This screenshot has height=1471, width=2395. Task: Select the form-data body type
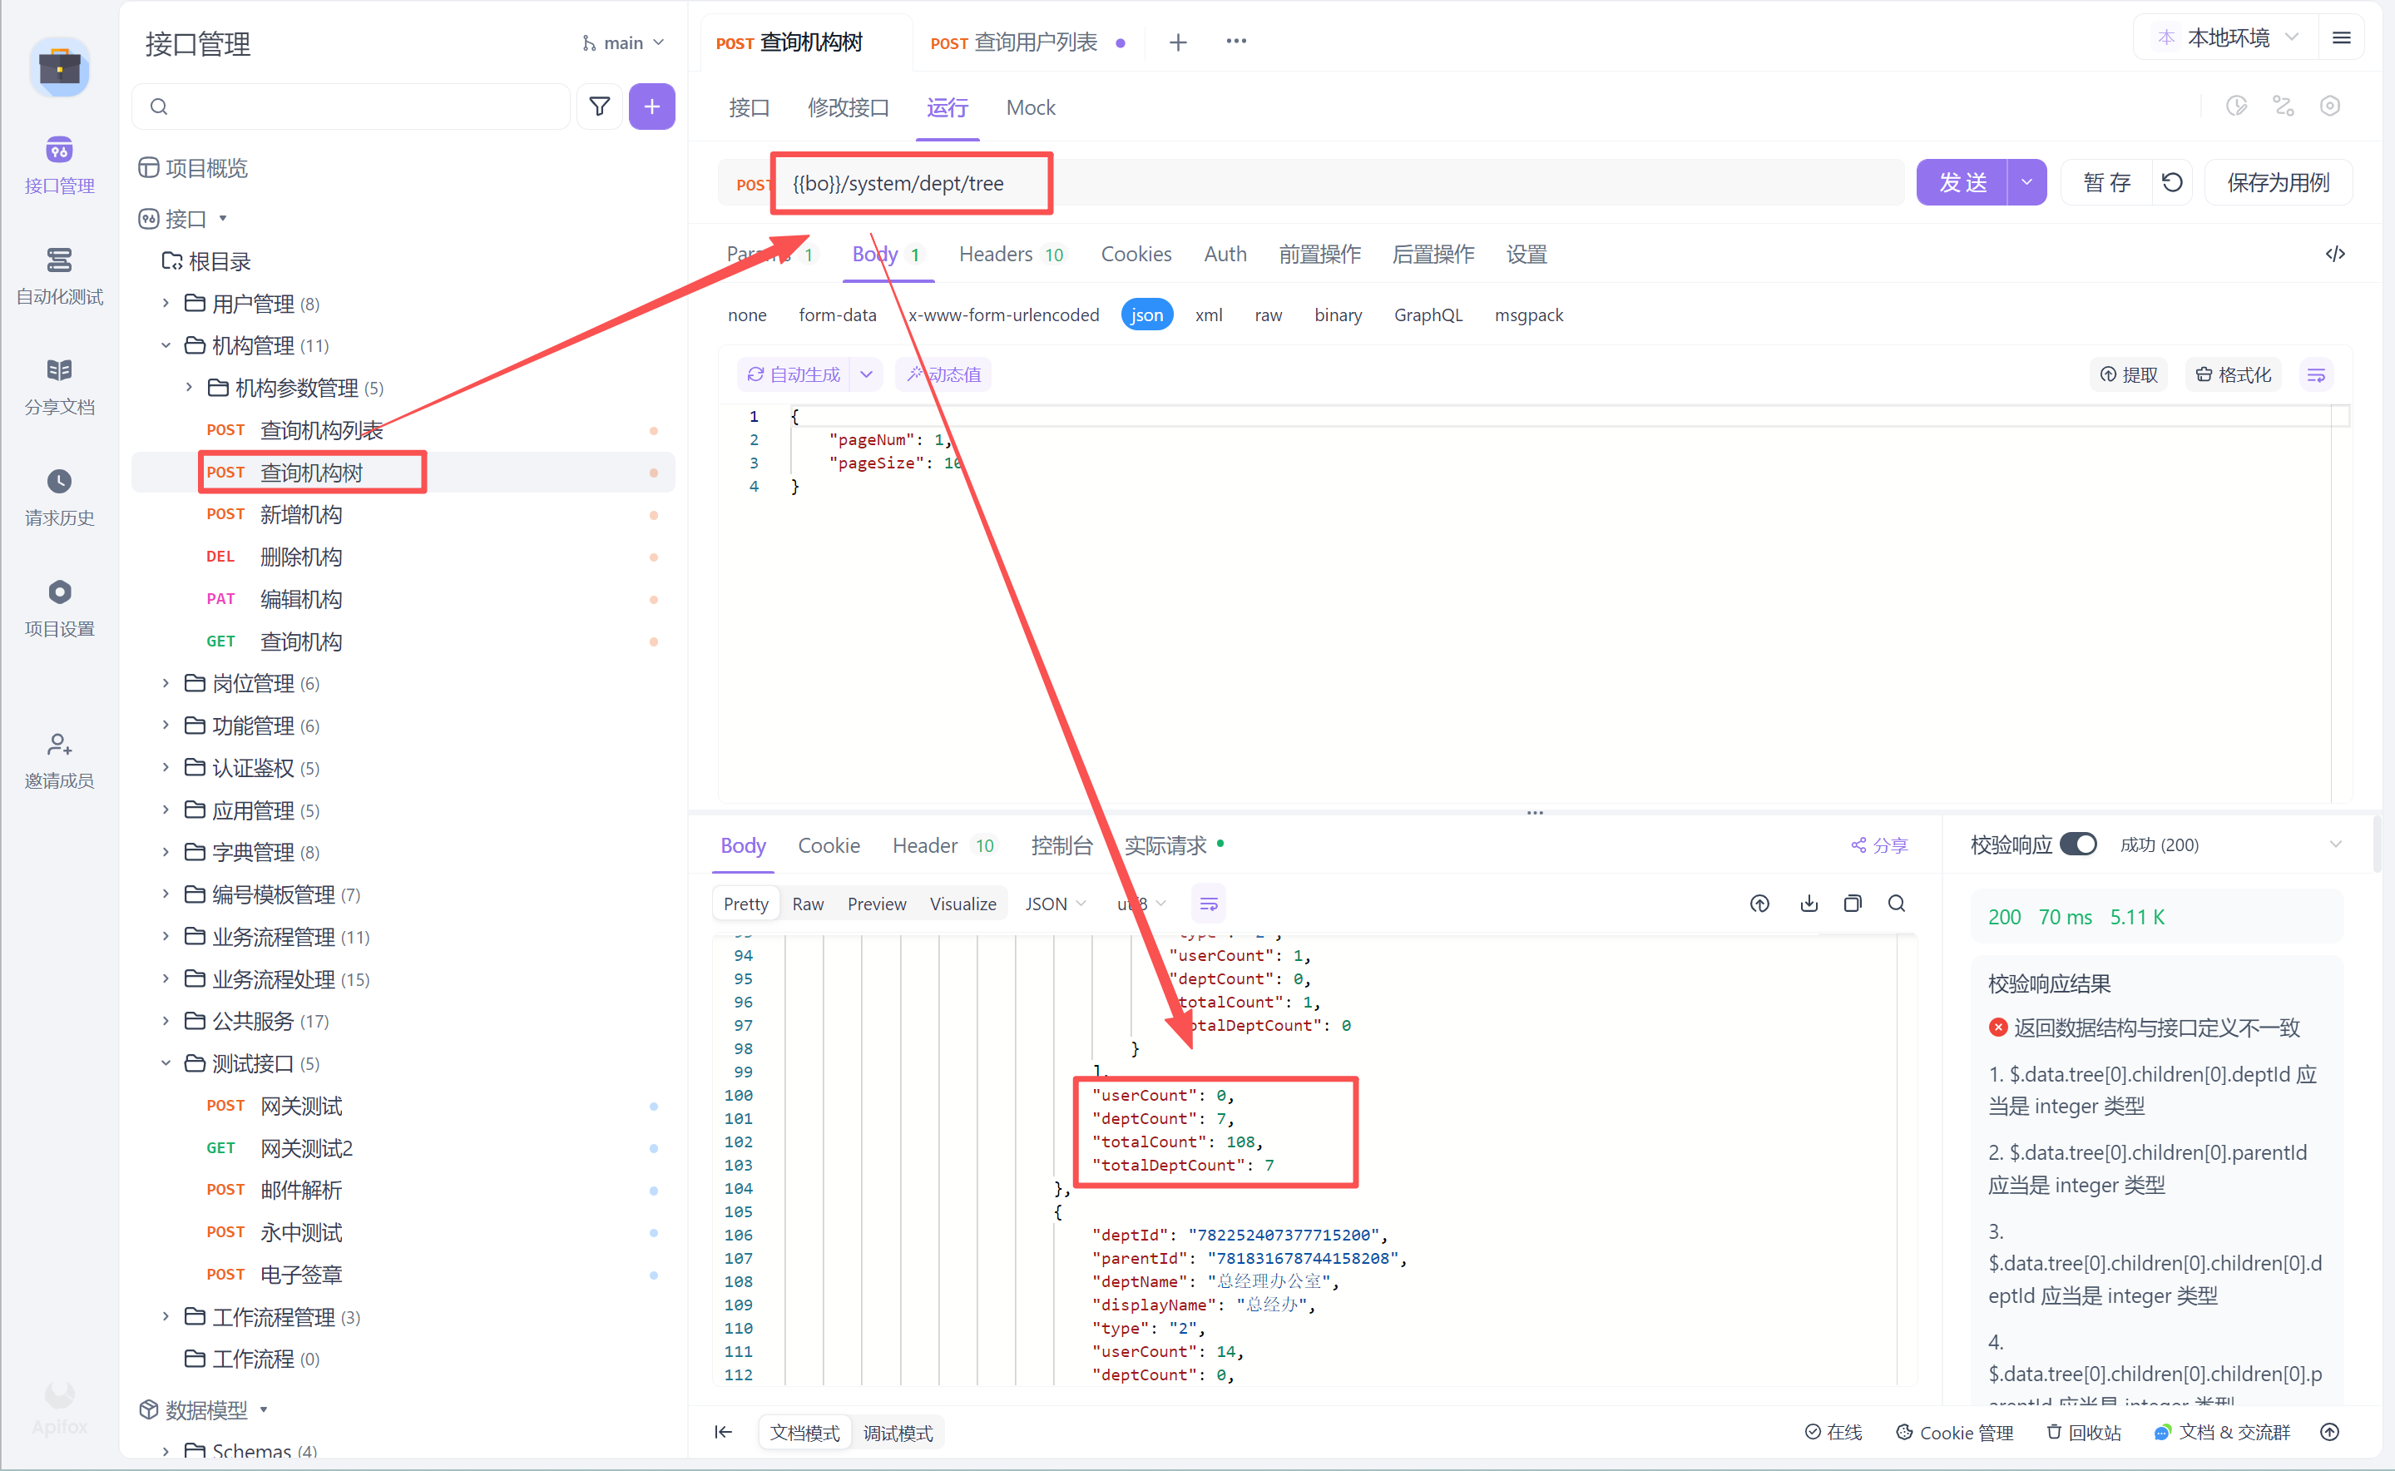coord(837,315)
